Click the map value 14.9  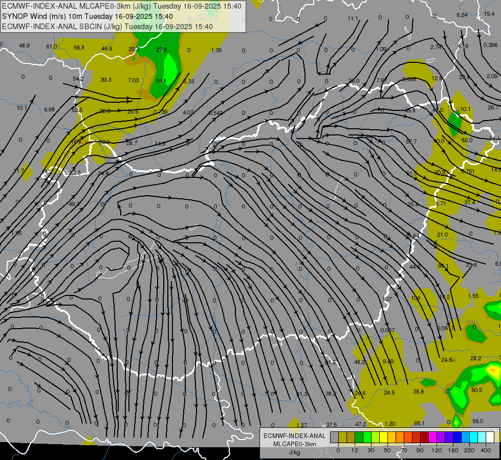click(x=160, y=144)
